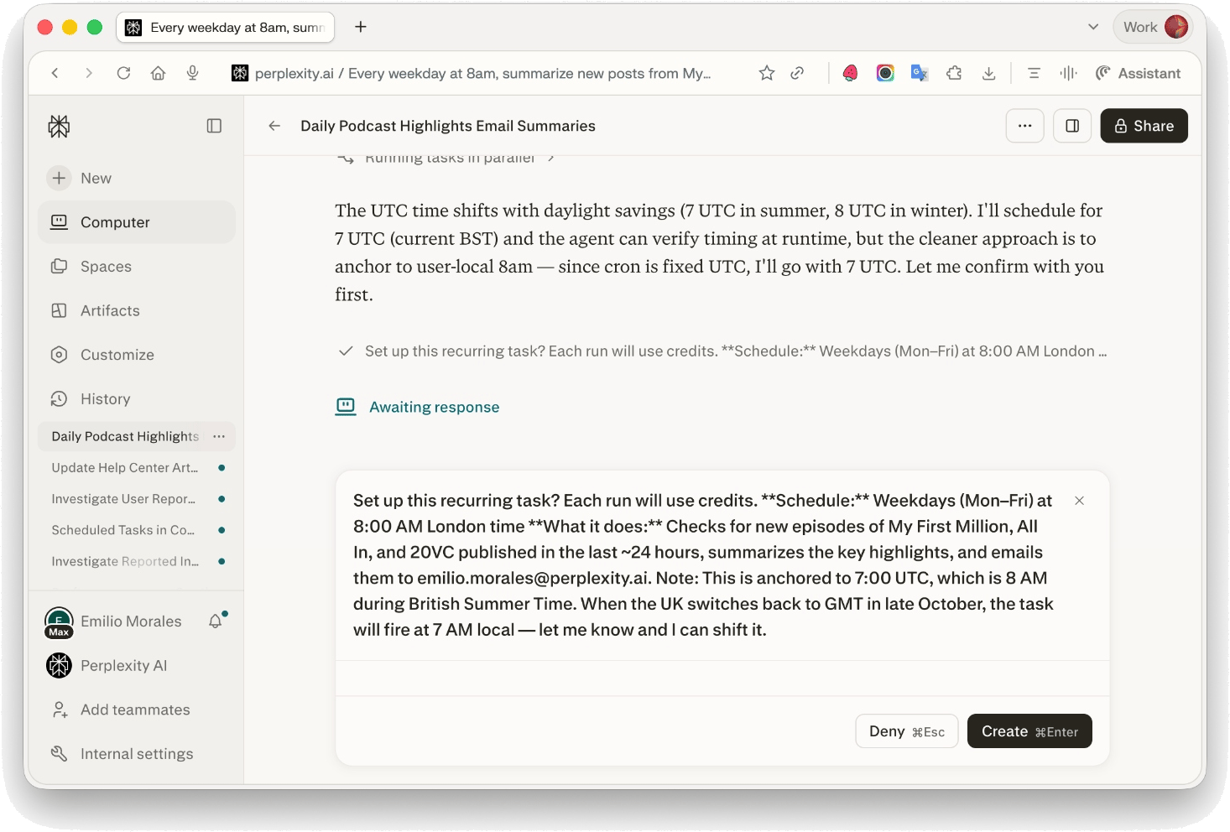Screen dimensions: 1230x832
Task: Collapse the sidebar panel
Action: [x=214, y=126]
